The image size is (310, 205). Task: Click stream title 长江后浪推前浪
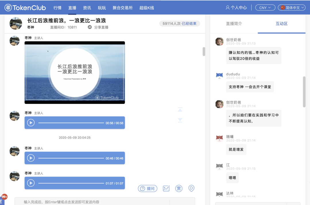tap(66, 21)
